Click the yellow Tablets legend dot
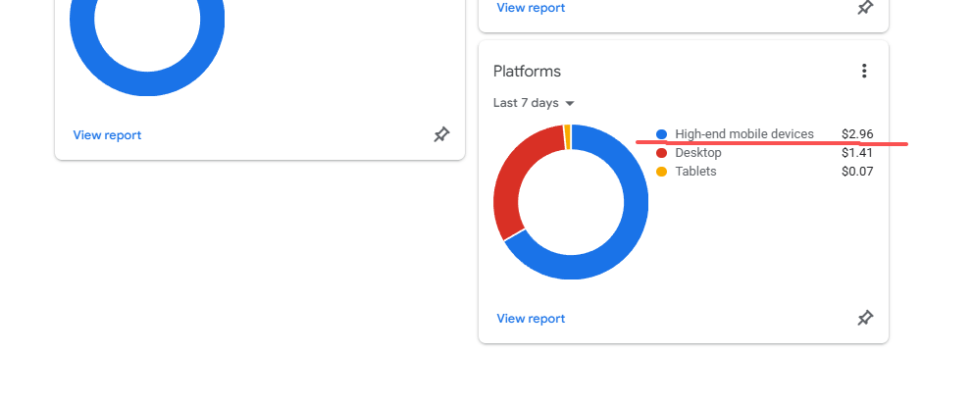This screenshot has height=406, width=972. click(661, 172)
